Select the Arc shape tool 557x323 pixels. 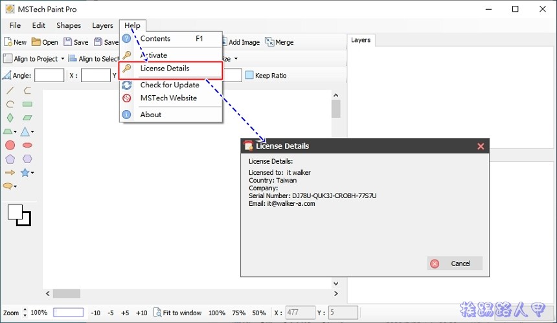pyautogui.click(x=10, y=104)
